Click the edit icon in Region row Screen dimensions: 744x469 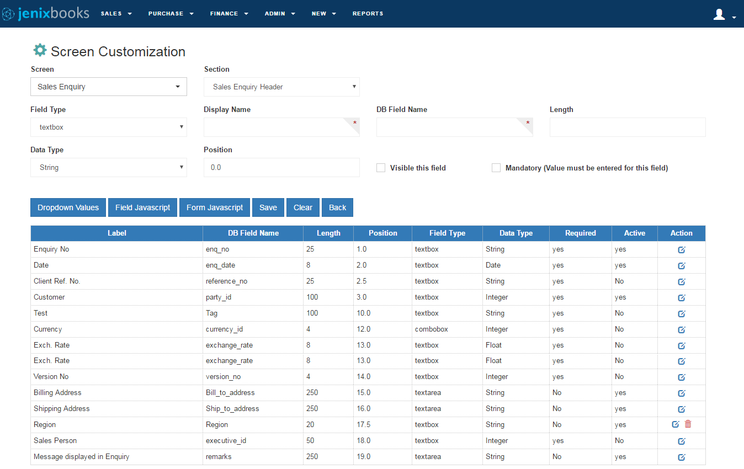point(675,424)
